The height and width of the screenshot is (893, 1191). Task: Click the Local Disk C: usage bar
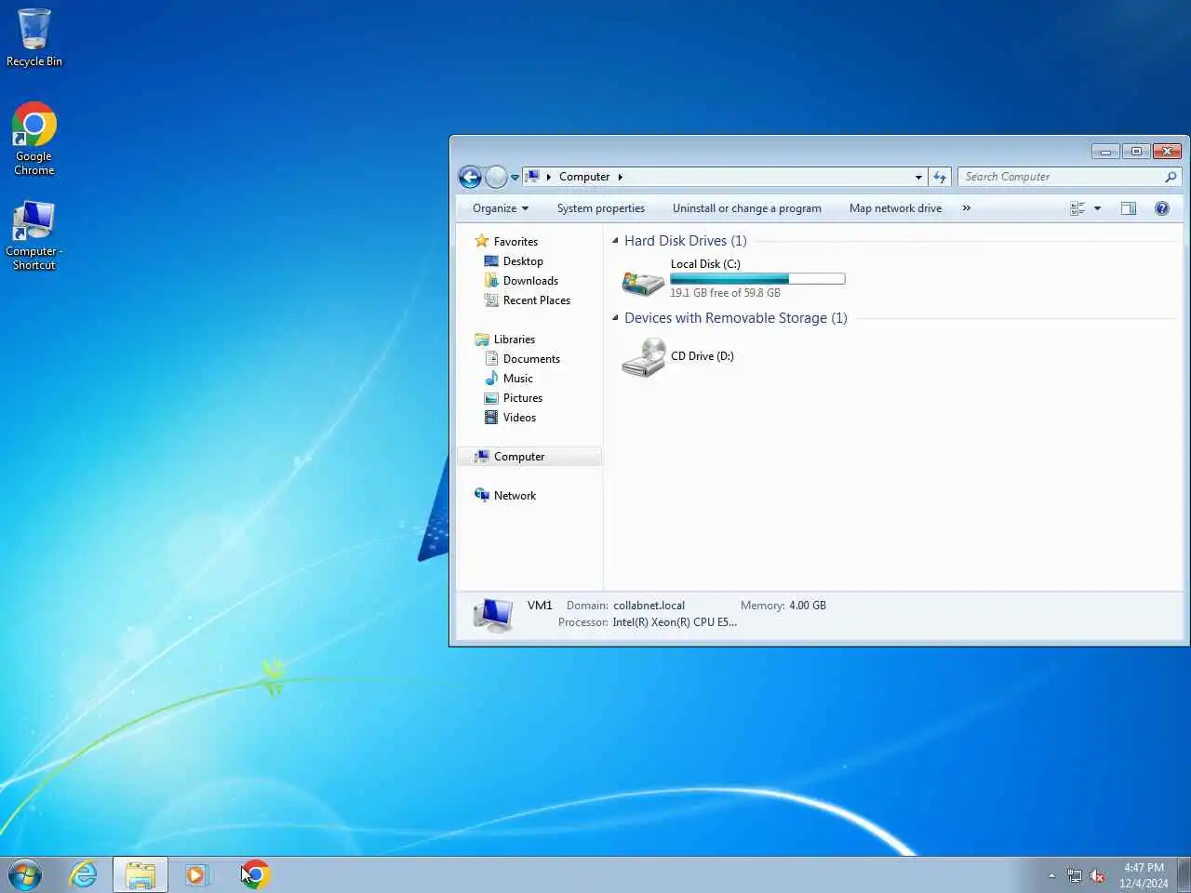(x=757, y=279)
